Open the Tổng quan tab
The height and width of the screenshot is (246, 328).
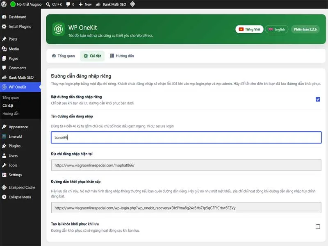pos(63,56)
